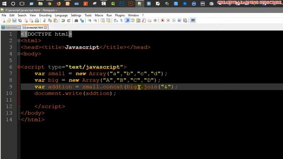
Task: Open the Windows Start button
Action: pos(4,4)
